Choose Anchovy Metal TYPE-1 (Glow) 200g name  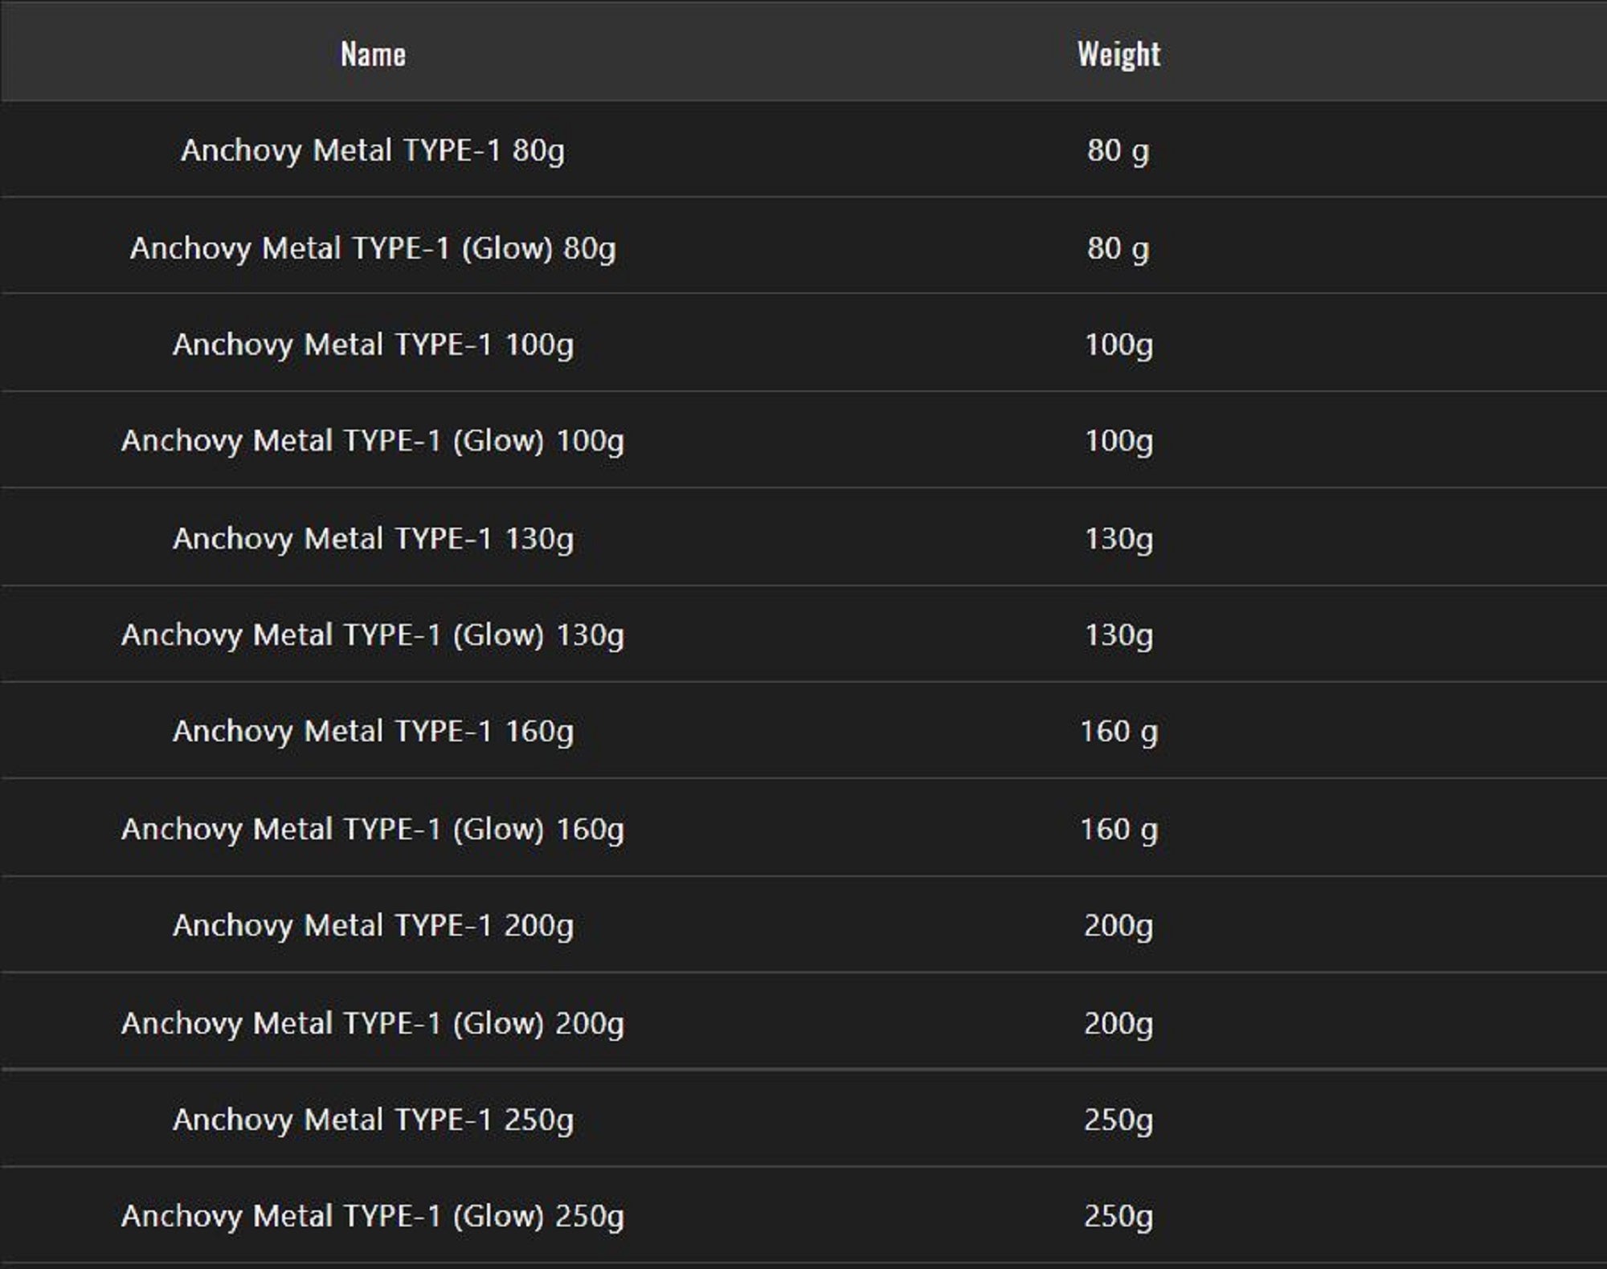pos(373,1023)
